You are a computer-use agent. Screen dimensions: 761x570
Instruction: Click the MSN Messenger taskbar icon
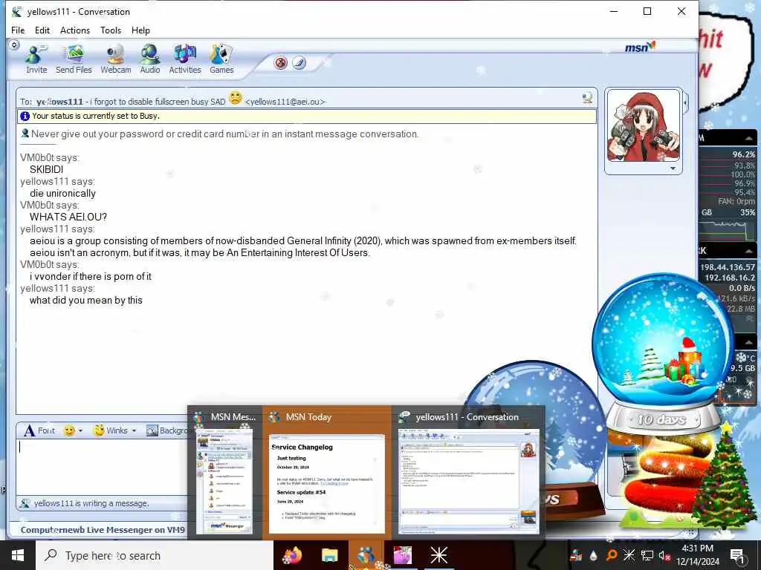(x=366, y=555)
